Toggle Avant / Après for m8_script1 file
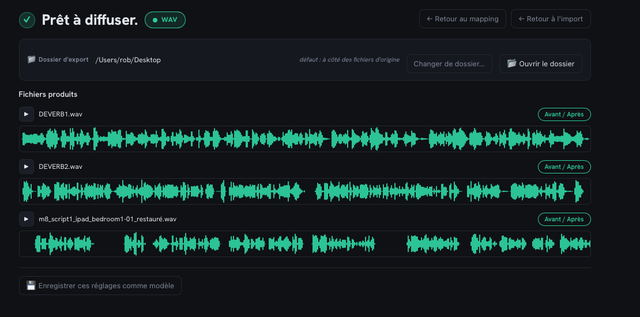This screenshot has width=640, height=317. [564, 219]
